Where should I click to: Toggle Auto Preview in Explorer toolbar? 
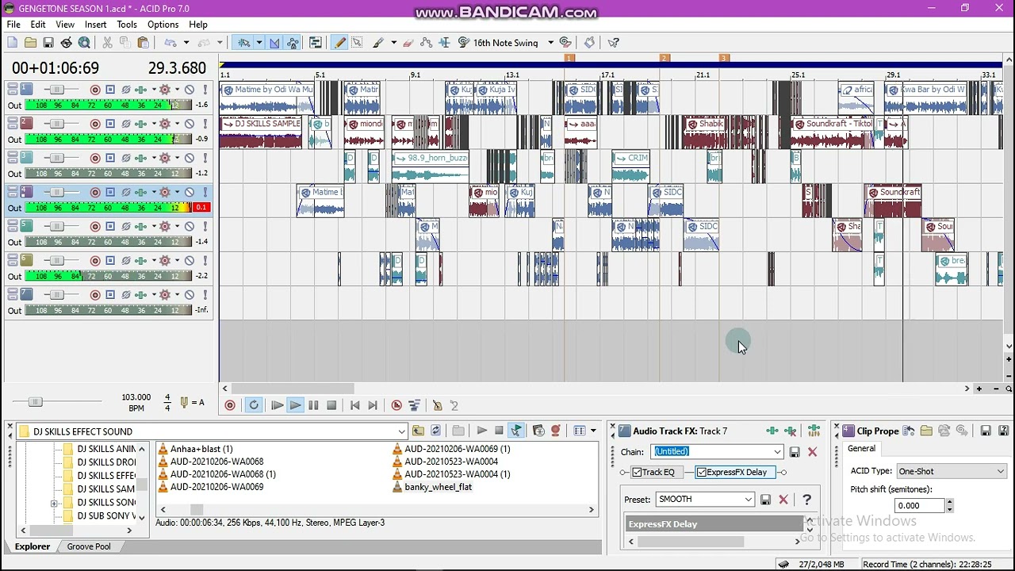[x=516, y=431]
